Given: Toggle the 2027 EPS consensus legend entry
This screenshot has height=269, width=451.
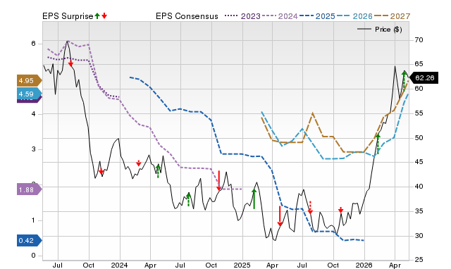Looking at the screenshot, I should pos(392,16).
